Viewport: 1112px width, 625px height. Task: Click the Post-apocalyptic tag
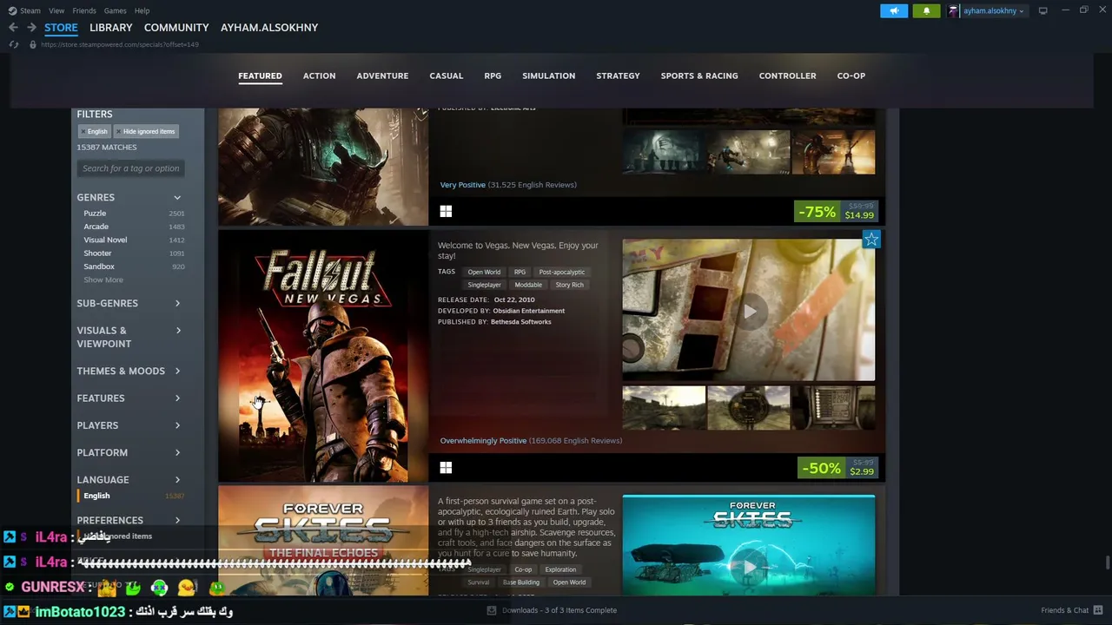pyautogui.click(x=562, y=272)
